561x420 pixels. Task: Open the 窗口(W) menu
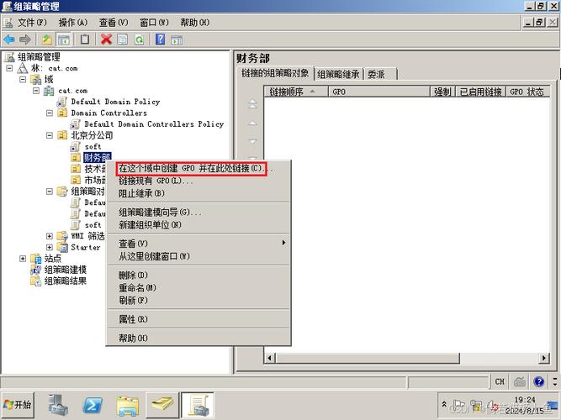[154, 23]
